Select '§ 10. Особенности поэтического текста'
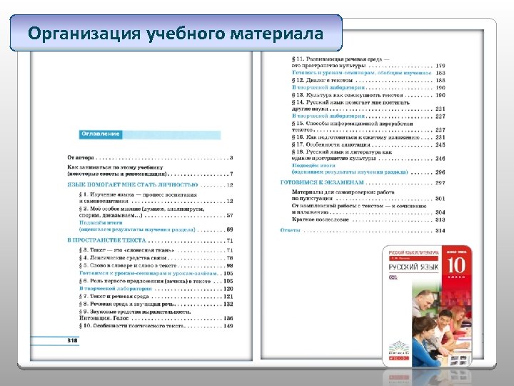The height and width of the screenshot is (386, 514). [156, 326]
